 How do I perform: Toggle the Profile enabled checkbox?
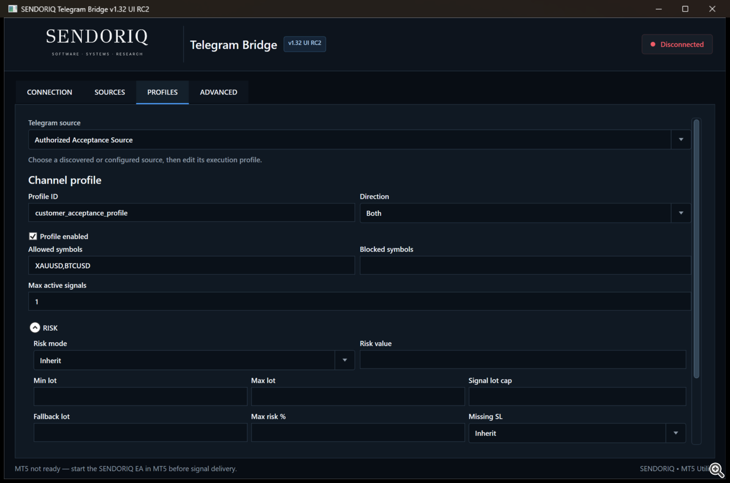(x=33, y=236)
